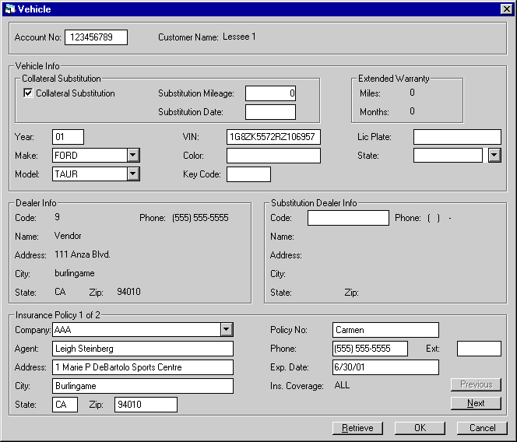The image size is (517, 442).
Task: Click the insurance Phone field
Action: [370, 349]
